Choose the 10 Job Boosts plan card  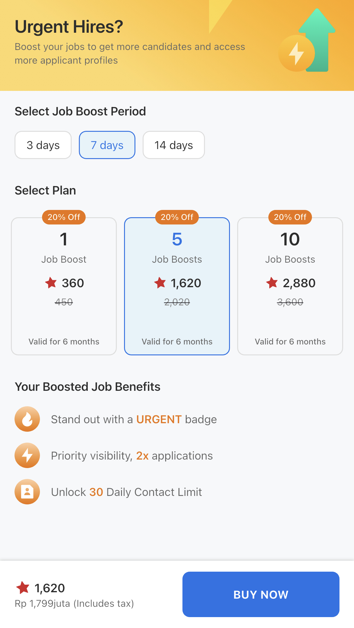click(290, 286)
